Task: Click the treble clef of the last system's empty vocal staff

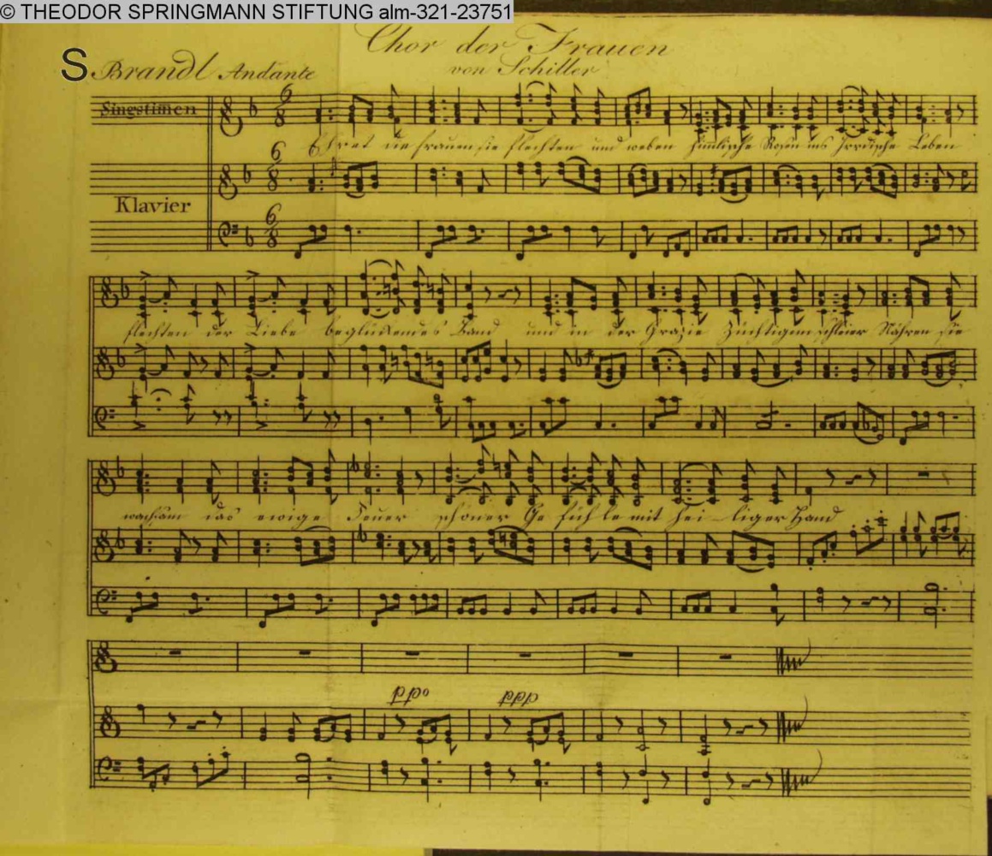Action: [x=103, y=656]
